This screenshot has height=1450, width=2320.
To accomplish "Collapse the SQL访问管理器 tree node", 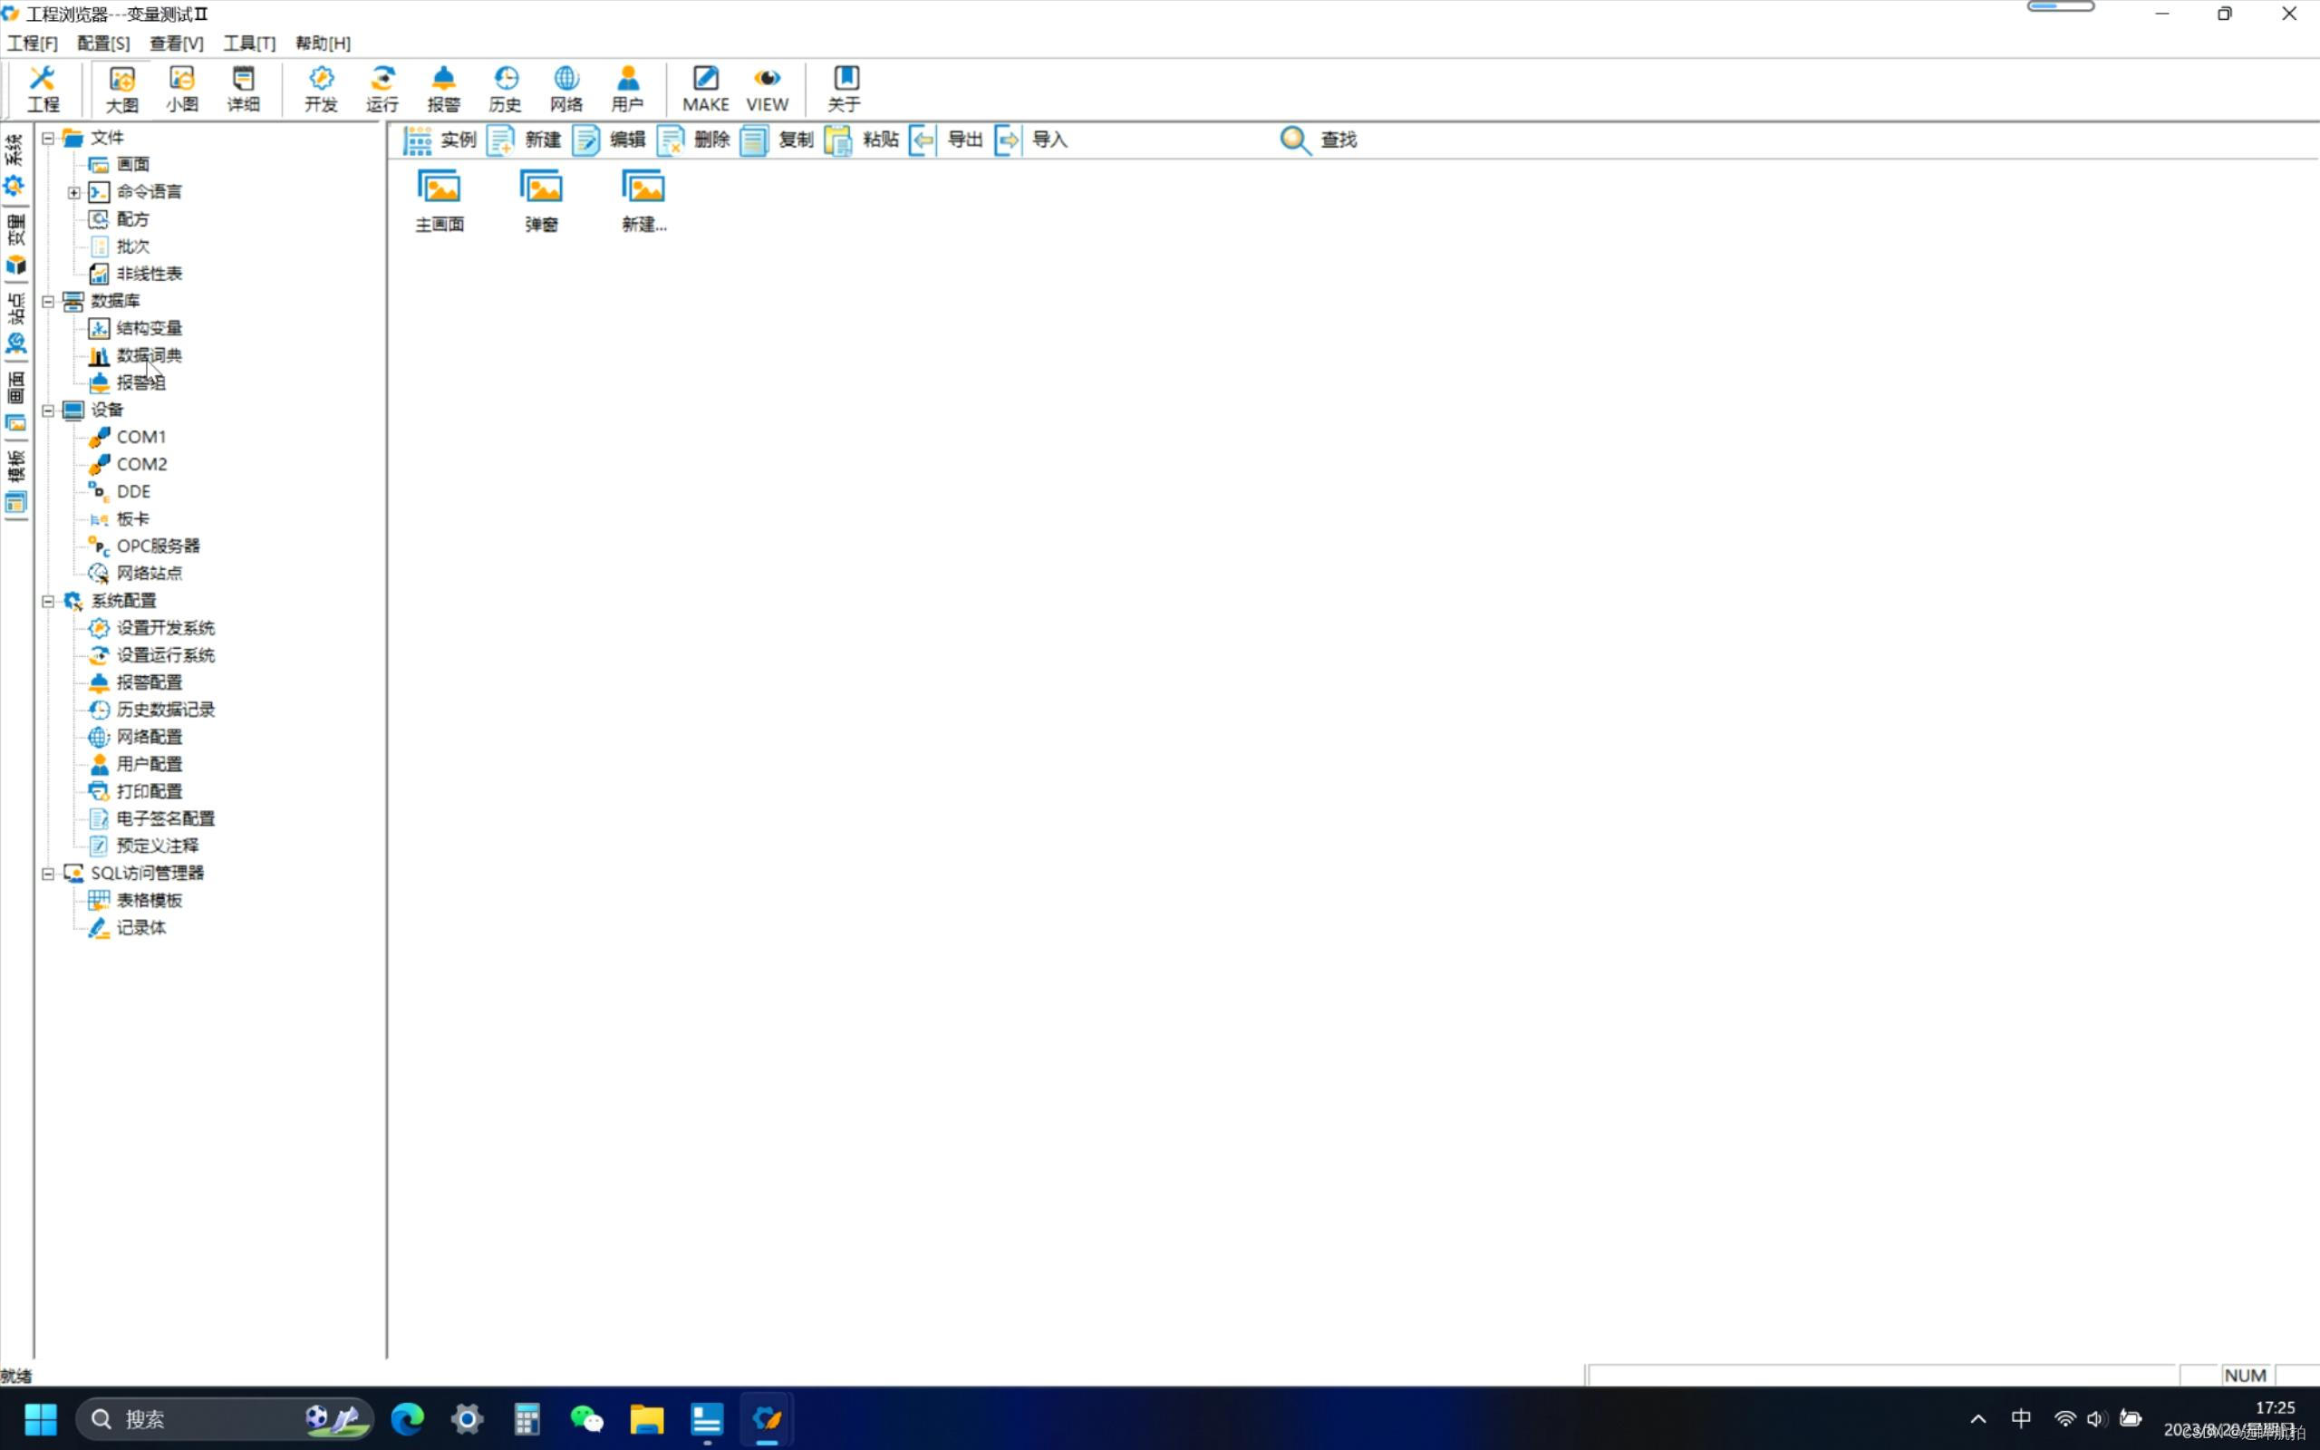I will click(x=48, y=874).
